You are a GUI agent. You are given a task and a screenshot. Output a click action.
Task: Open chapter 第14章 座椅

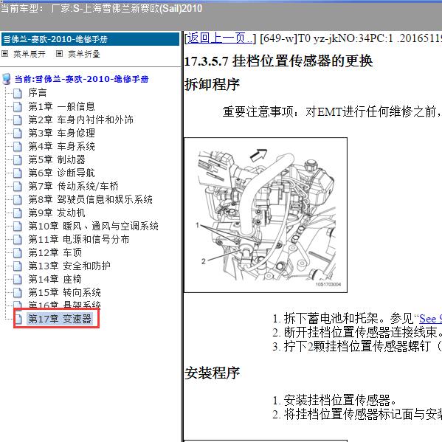(55, 279)
